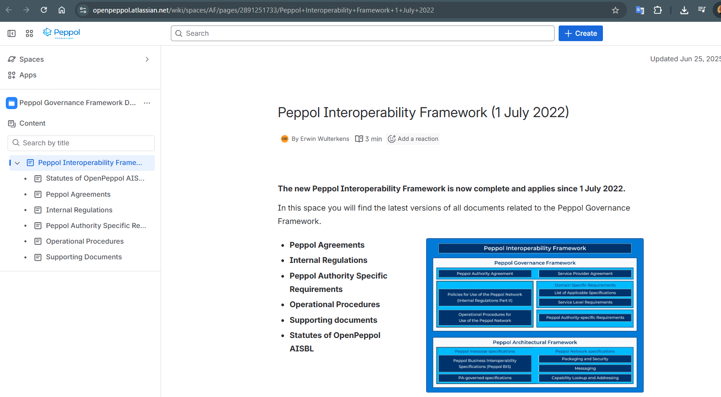Image resolution: width=721 pixels, height=397 pixels.
Task: View site information icon in address bar
Action: [83, 10]
